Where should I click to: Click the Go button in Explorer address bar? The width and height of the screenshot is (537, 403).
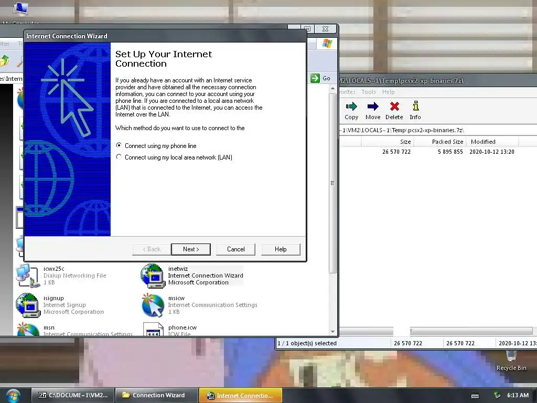point(320,78)
